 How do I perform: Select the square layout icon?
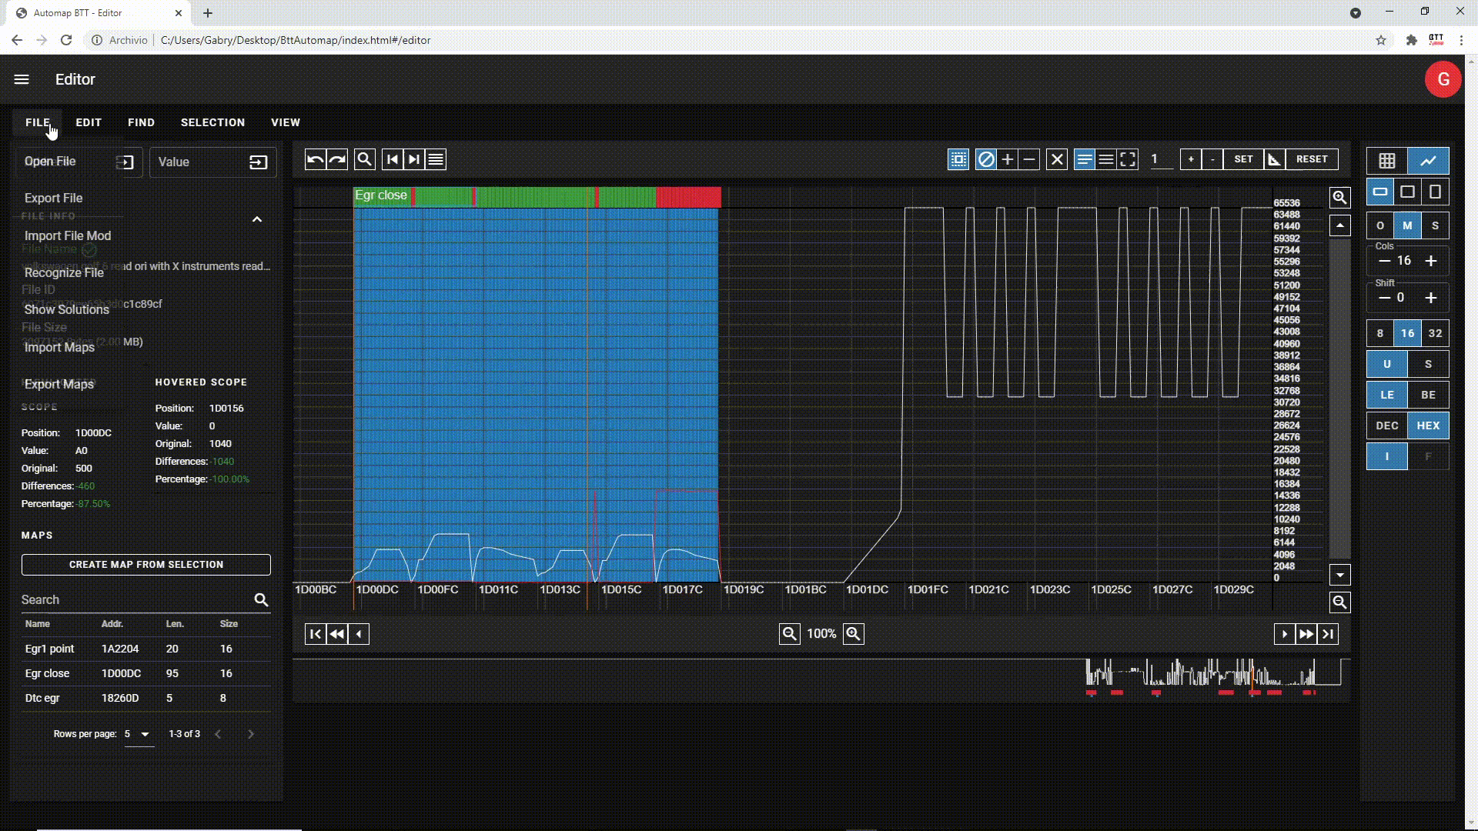coord(1408,192)
